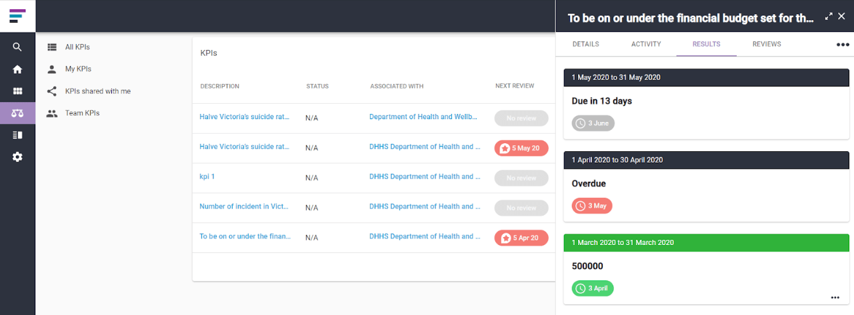The height and width of the screenshot is (315, 854).
Task: Click clock icon on the 3 June badge
Action: (x=581, y=123)
